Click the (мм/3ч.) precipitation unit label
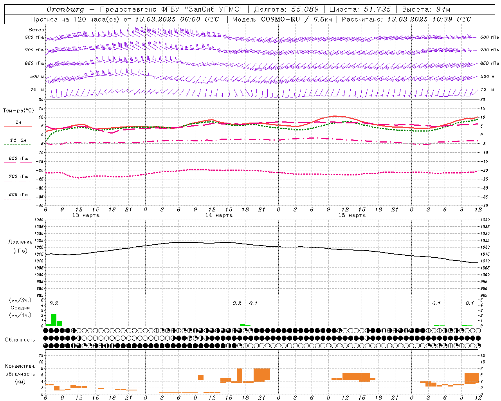Viewport: 501px width, 401px height. (x=20, y=301)
